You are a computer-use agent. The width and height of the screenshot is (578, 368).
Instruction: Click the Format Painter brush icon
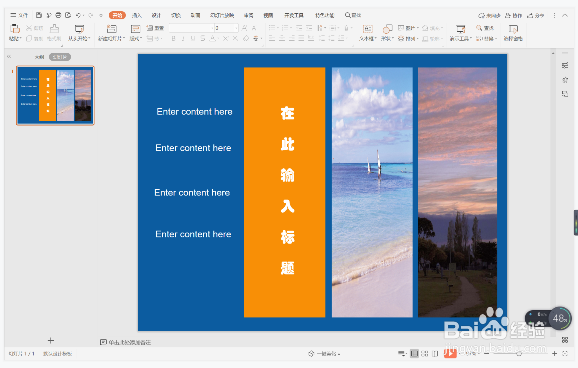point(54,29)
